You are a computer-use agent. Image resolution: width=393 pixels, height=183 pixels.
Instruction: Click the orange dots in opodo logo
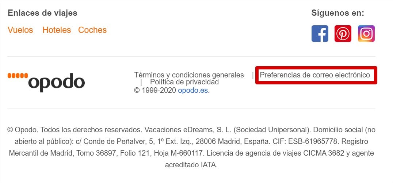click(x=18, y=76)
